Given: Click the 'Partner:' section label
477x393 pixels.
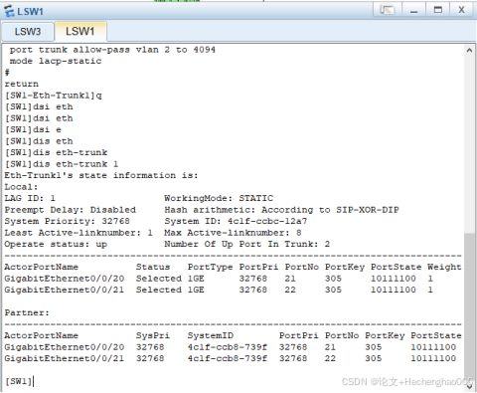Looking at the screenshot, I should (x=27, y=312).
